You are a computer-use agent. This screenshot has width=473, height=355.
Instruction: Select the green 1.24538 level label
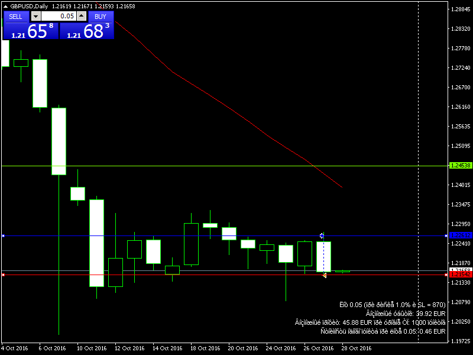click(461, 166)
